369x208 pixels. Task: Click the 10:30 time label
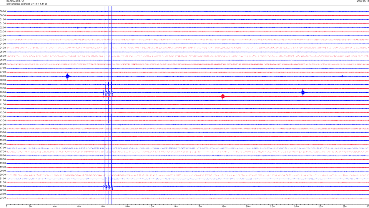tap(3, 96)
